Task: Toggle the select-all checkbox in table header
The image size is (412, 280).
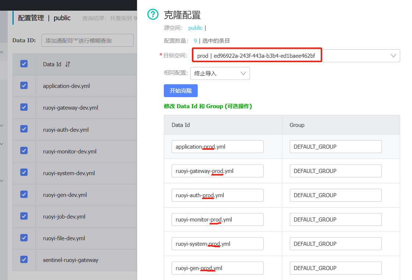Action: [24, 64]
